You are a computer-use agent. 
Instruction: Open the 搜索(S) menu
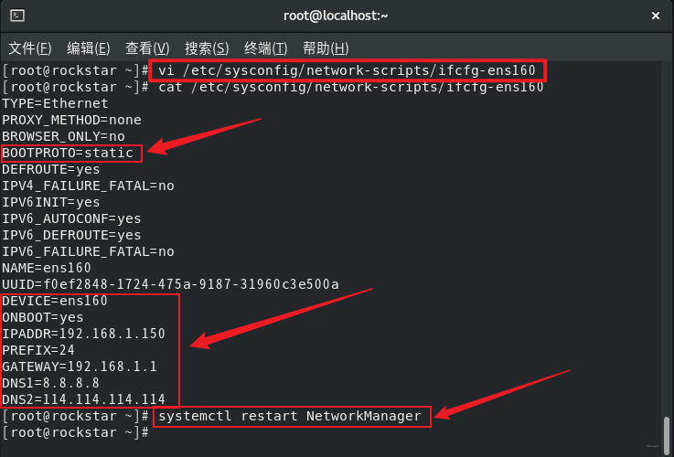(x=207, y=48)
